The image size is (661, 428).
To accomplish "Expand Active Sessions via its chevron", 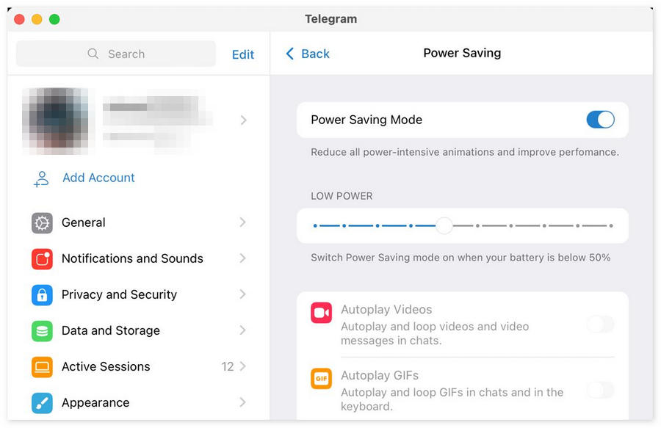I will pyautogui.click(x=242, y=366).
